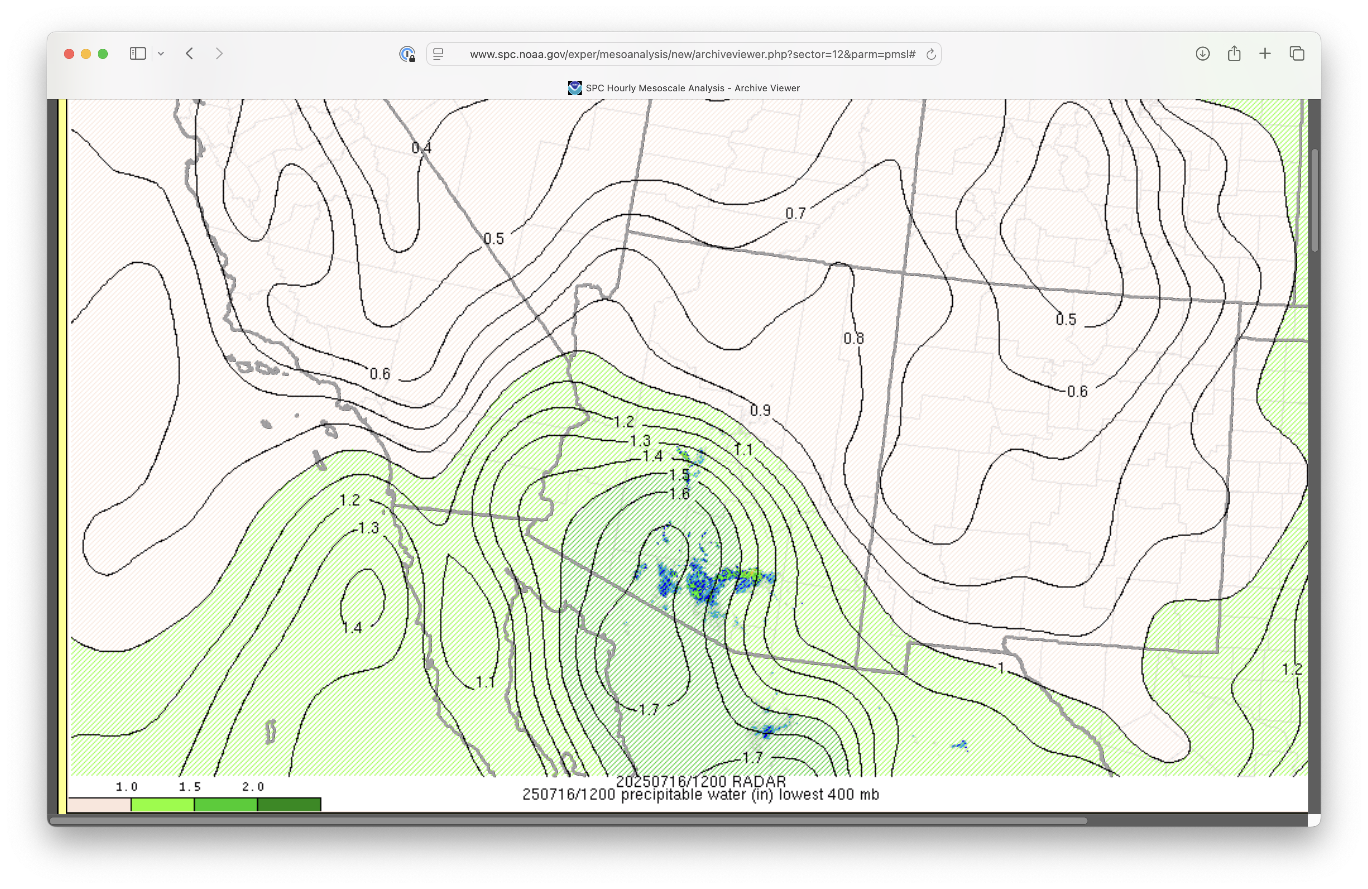Go back to the previous page
Image resolution: width=1368 pixels, height=889 pixels.
pos(190,54)
